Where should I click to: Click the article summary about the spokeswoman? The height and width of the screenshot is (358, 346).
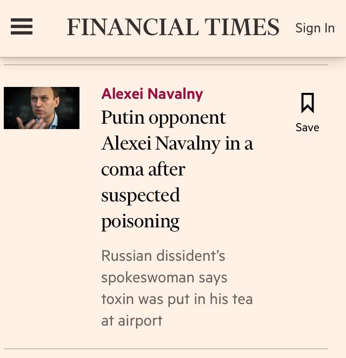[x=177, y=288]
